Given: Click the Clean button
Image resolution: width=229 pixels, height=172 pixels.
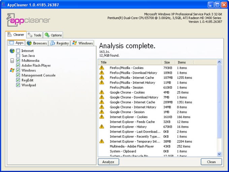Looking at the screenshot, I should [211, 162].
